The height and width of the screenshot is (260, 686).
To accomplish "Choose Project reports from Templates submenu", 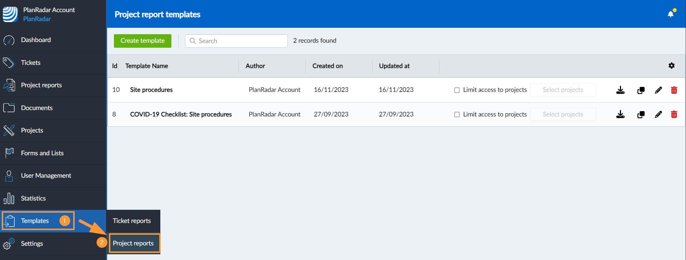I will pyautogui.click(x=133, y=243).
